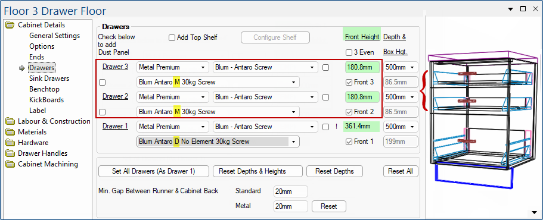The image size is (543, 220).
Task: Open Label page
Action: pyautogui.click(x=38, y=111)
